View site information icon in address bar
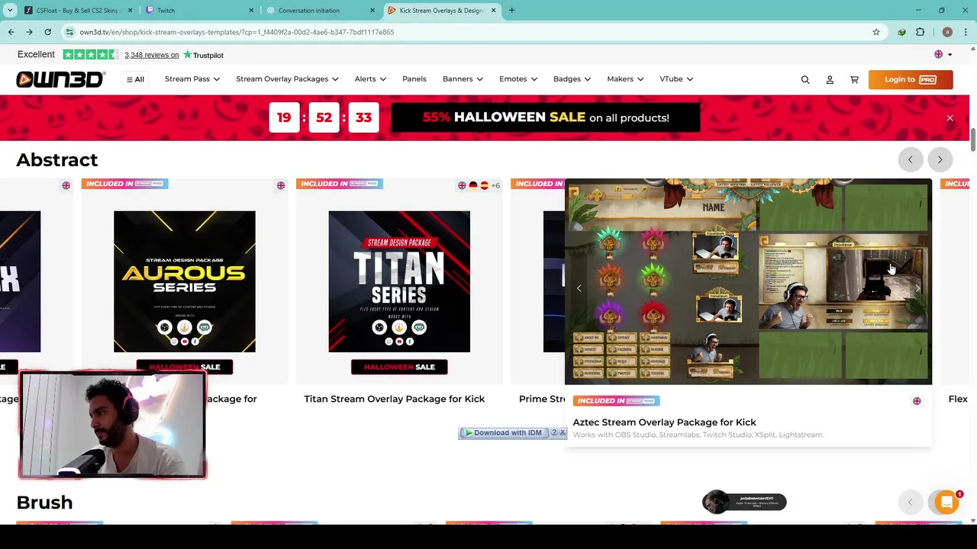Screen dimensions: 977x549 [x=69, y=32]
